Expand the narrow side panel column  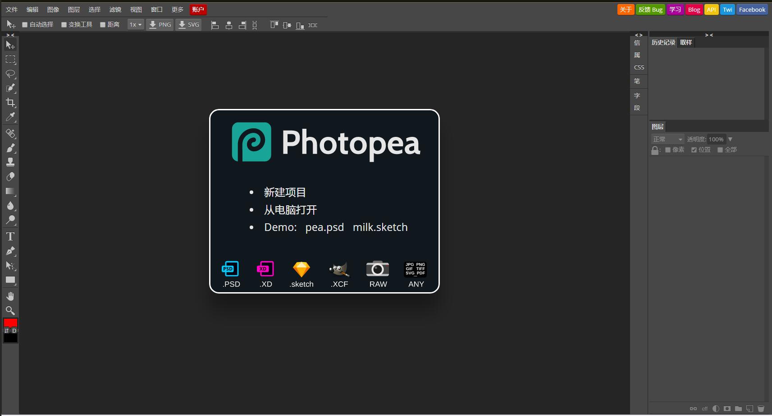tap(639, 35)
